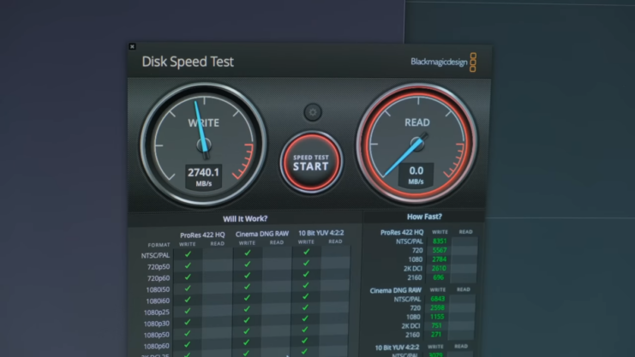Viewport: 635px width, 357px height.
Task: Click the Will It Work? heading
Action: click(245, 218)
